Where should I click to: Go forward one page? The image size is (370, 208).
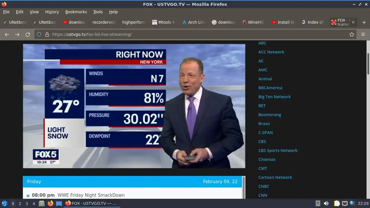pos(17,34)
